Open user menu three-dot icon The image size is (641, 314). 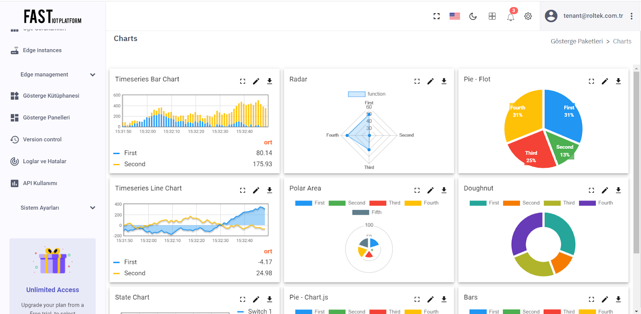631,16
